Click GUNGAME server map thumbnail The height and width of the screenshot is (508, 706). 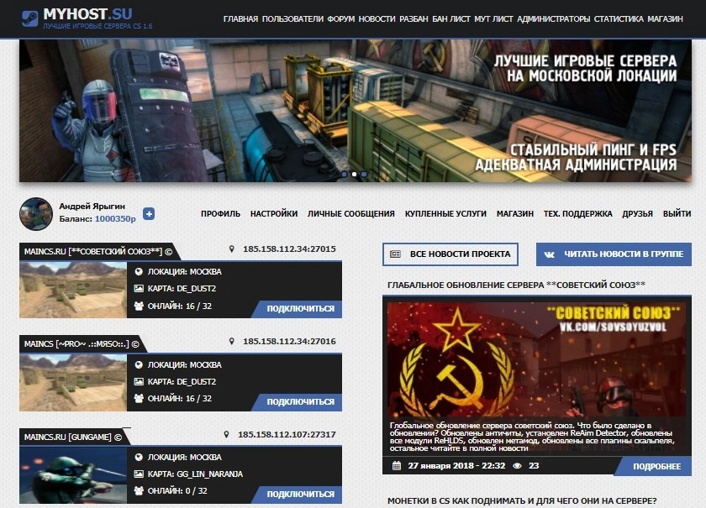73,475
